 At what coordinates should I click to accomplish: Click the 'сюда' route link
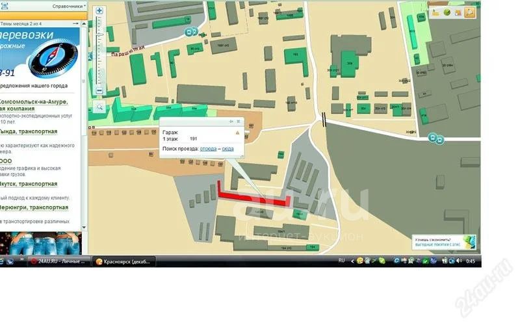click(x=227, y=149)
